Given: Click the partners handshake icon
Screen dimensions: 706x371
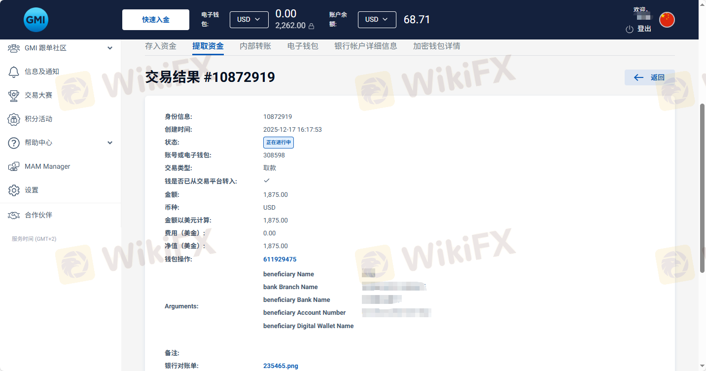Looking at the screenshot, I should [x=14, y=215].
